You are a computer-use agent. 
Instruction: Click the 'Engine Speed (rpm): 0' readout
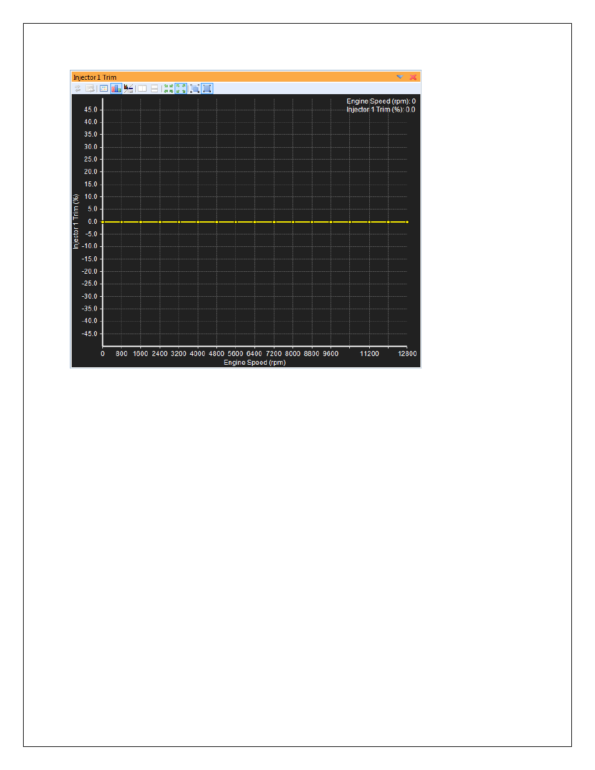[x=381, y=101]
